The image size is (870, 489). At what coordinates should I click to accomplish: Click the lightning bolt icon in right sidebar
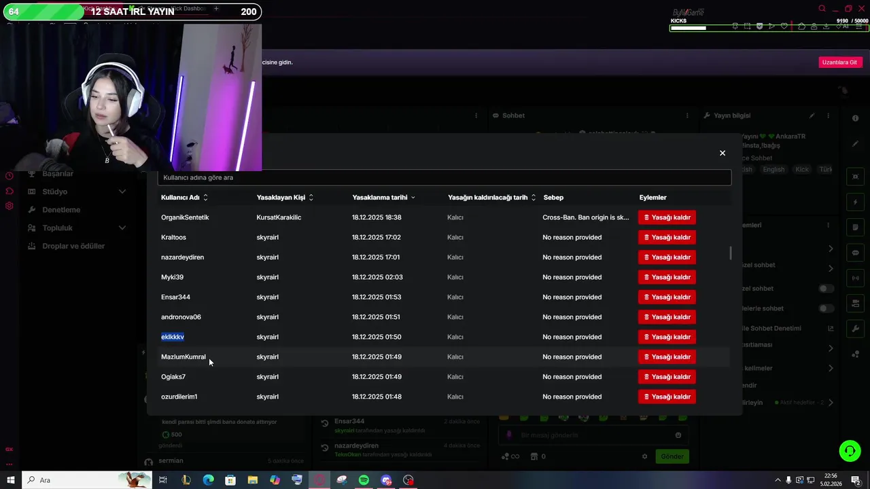(x=856, y=202)
